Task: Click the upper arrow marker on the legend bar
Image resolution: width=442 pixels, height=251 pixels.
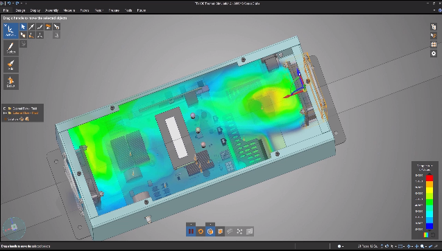Action: 430,174
